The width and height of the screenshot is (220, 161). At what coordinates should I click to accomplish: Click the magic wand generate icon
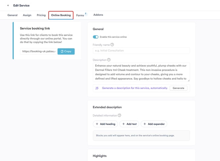point(97,88)
